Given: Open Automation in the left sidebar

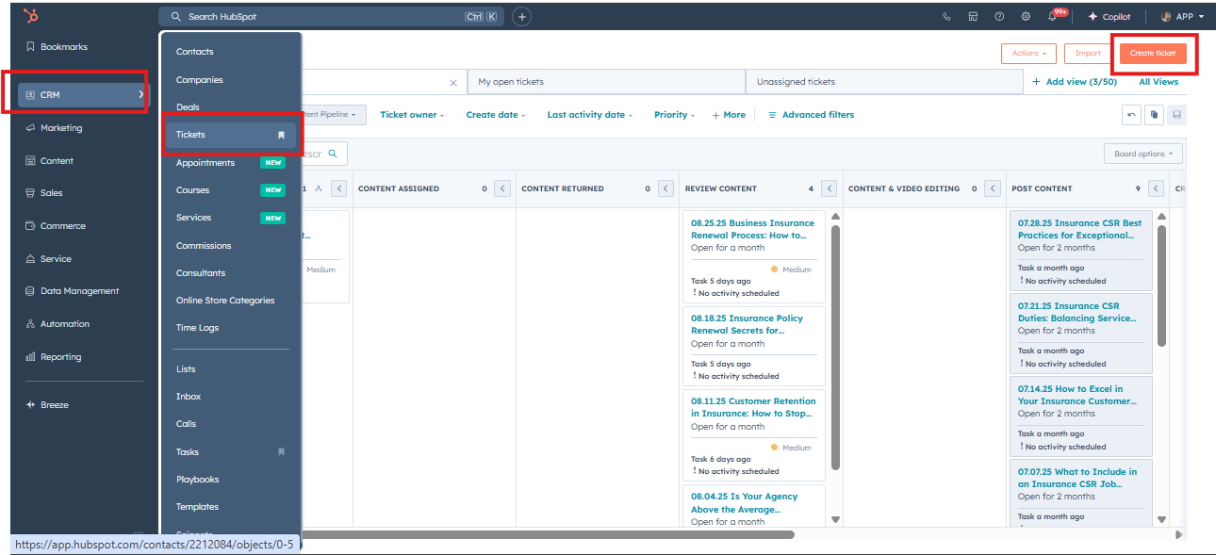Looking at the screenshot, I should click(x=58, y=324).
